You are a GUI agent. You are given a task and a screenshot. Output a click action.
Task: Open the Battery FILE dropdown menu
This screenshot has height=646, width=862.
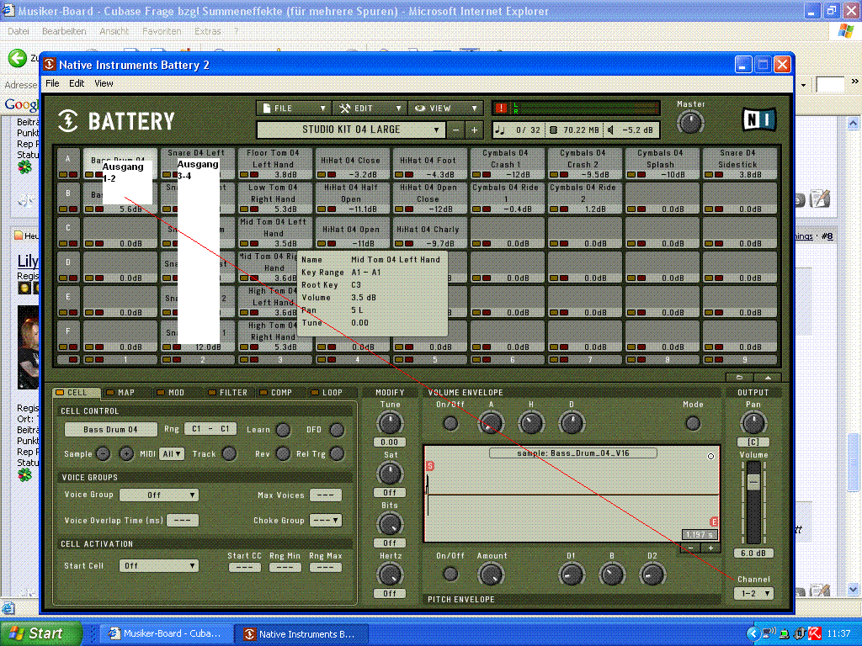tap(294, 109)
